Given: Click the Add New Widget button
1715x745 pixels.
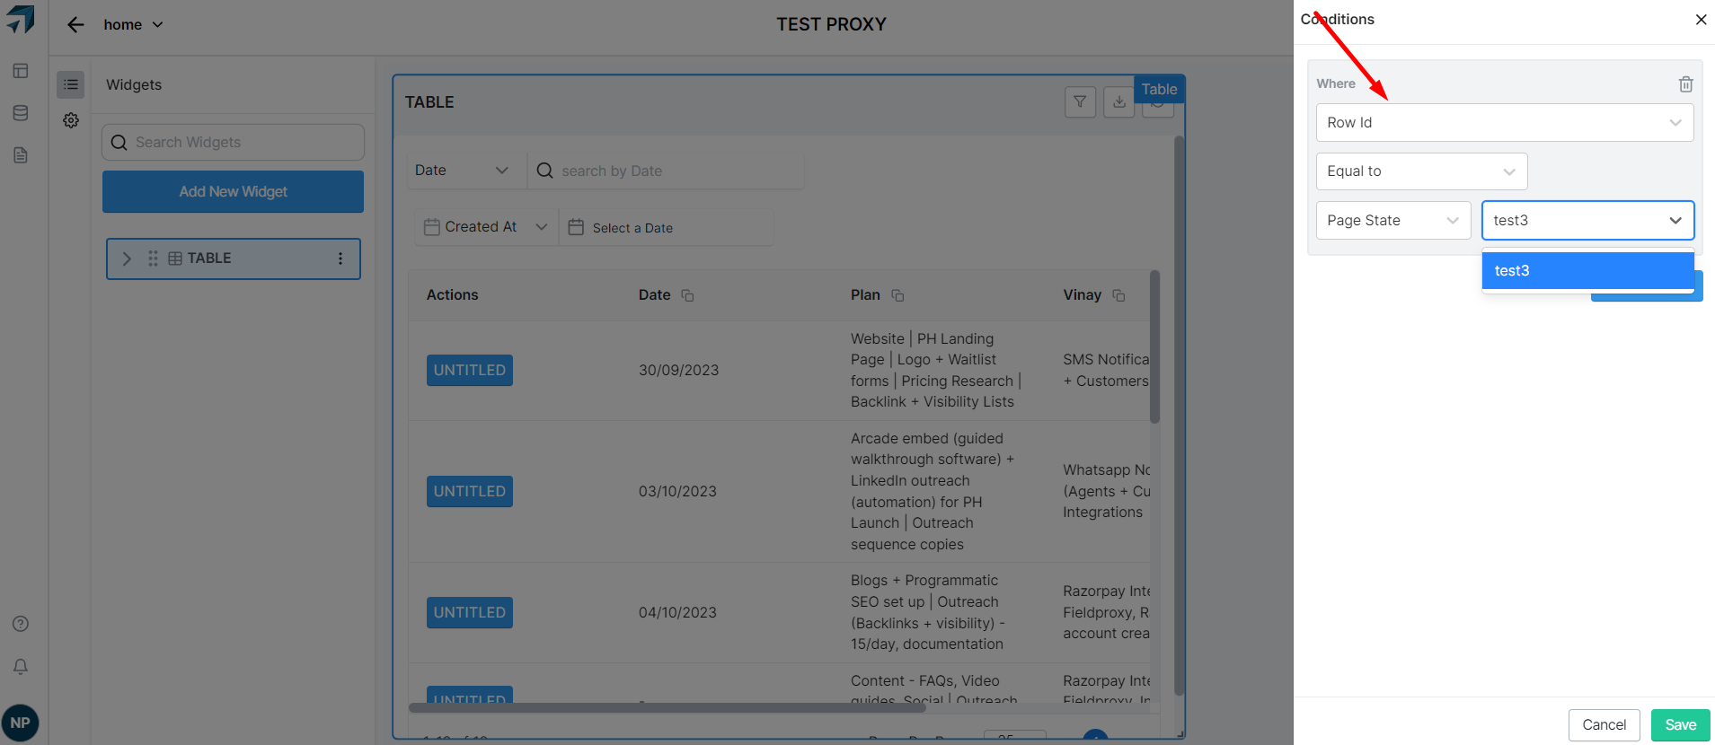Looking at the screenshot, I should click(233, 192).
